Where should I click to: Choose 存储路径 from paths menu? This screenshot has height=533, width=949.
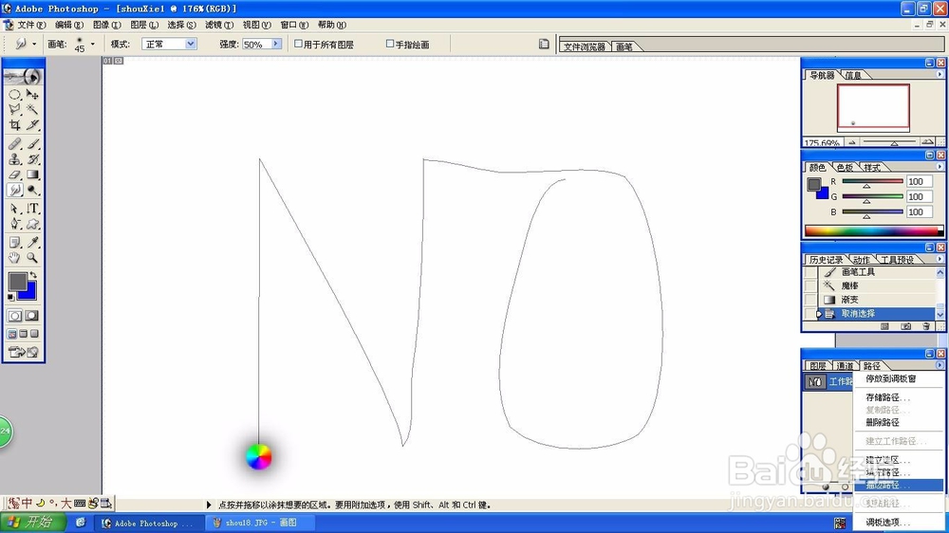(x=898, y=397)
